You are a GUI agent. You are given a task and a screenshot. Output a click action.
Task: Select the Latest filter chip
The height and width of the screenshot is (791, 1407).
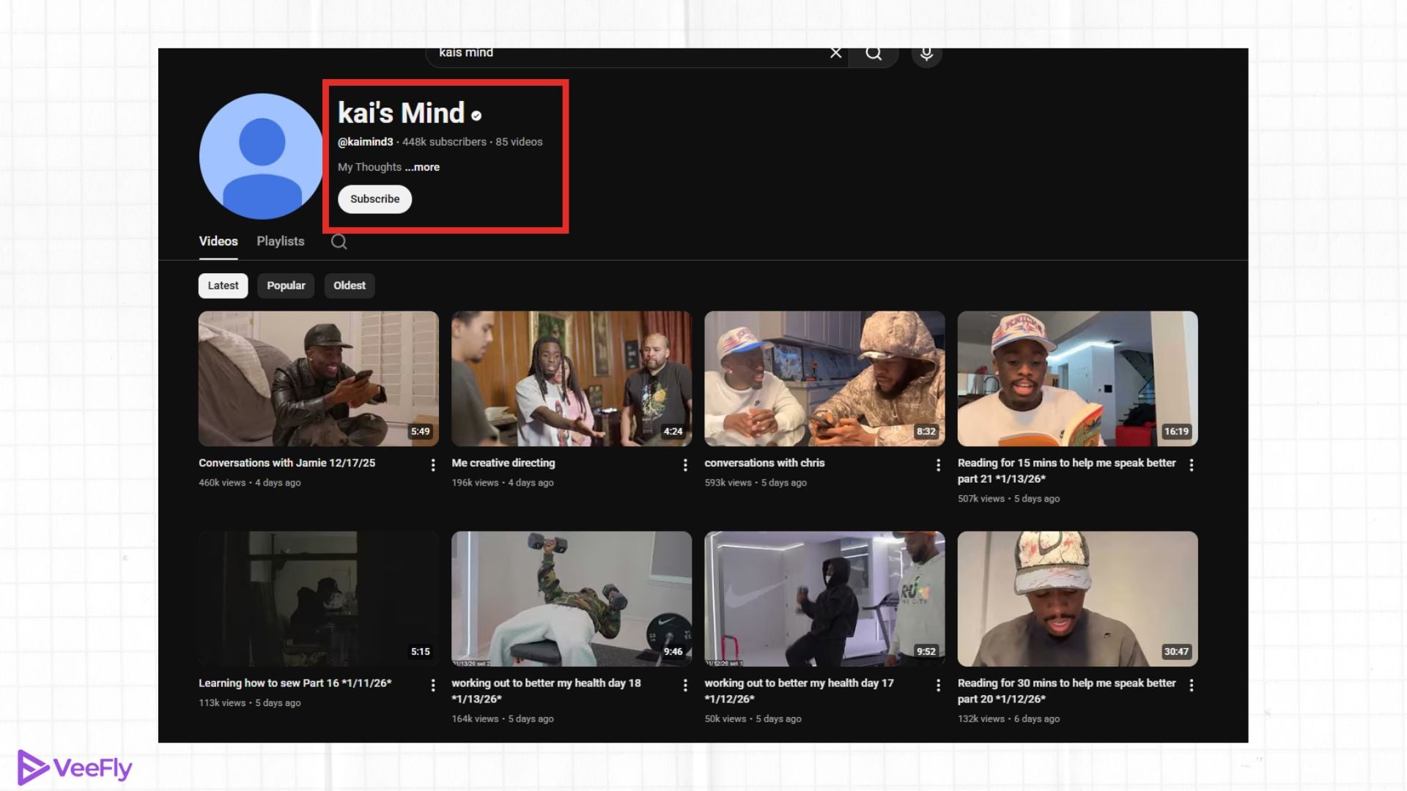223,286
